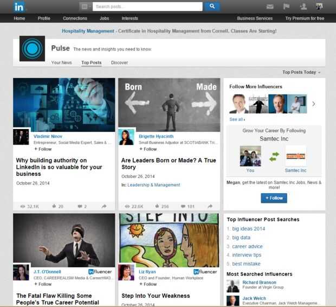Open the Business Services menu
The height and width of the screenshot is (307, 336).
pos(255,18)
